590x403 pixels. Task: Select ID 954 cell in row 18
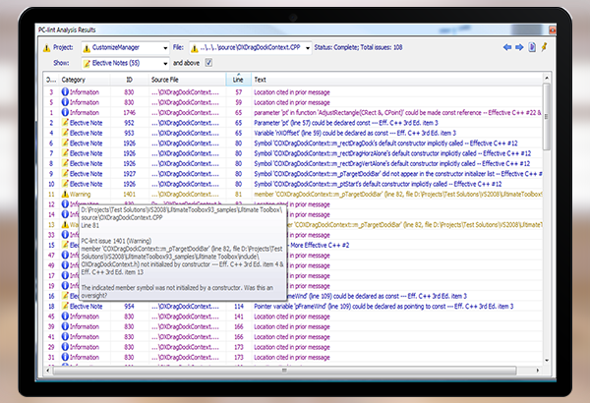[x=129, y=307]
